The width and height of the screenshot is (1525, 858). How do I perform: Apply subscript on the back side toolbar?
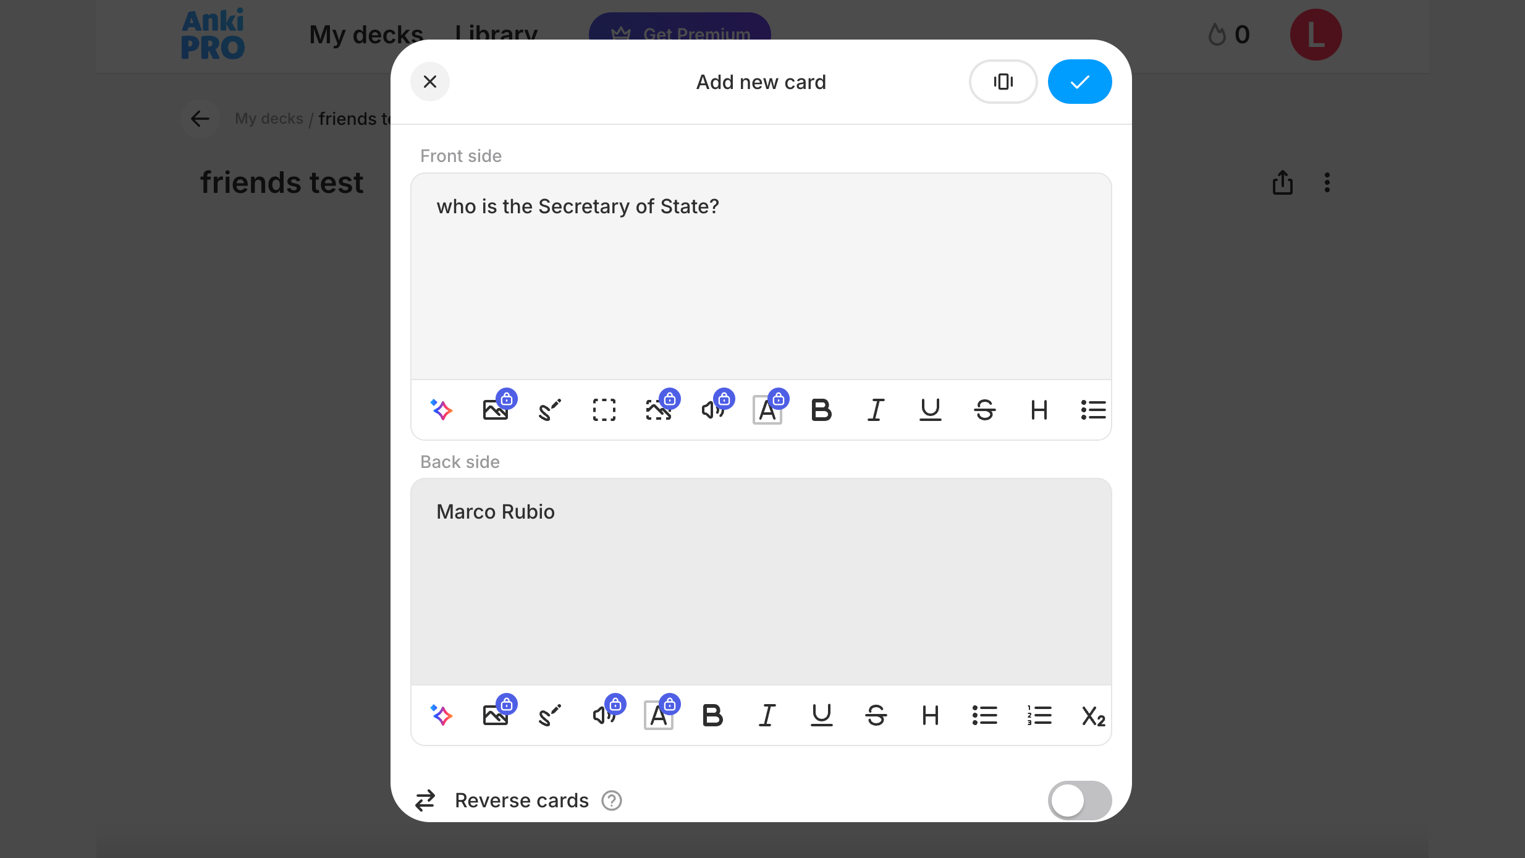pyautogui.click(x=1094, y=715)
